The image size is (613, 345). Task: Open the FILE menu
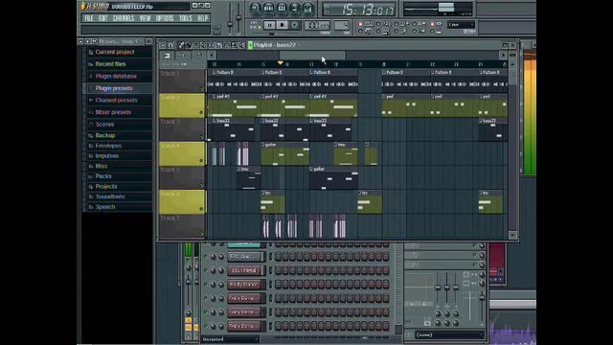click(89, 18)
